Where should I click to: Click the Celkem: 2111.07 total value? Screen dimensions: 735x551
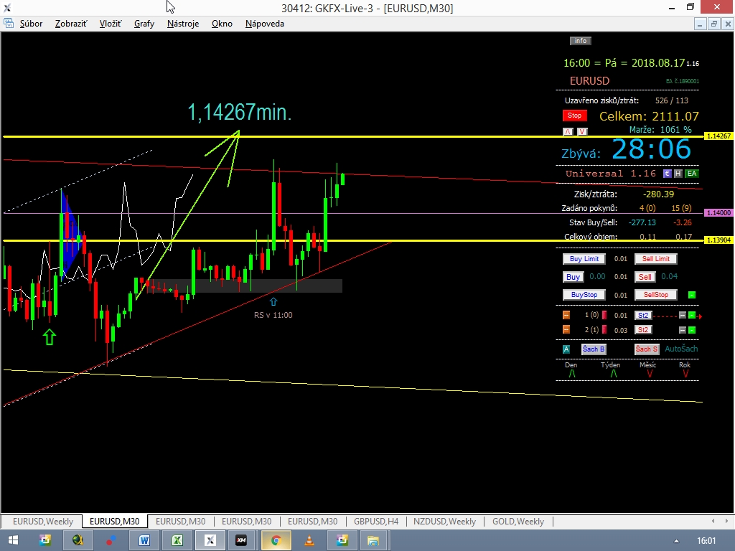pyautogui.click(x=649, y=116)
